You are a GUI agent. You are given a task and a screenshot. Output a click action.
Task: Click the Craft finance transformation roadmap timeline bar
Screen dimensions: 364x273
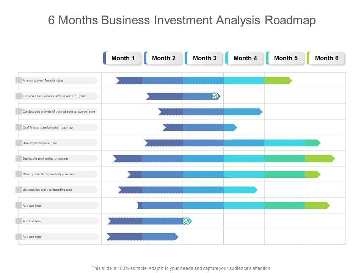(200, 127)
